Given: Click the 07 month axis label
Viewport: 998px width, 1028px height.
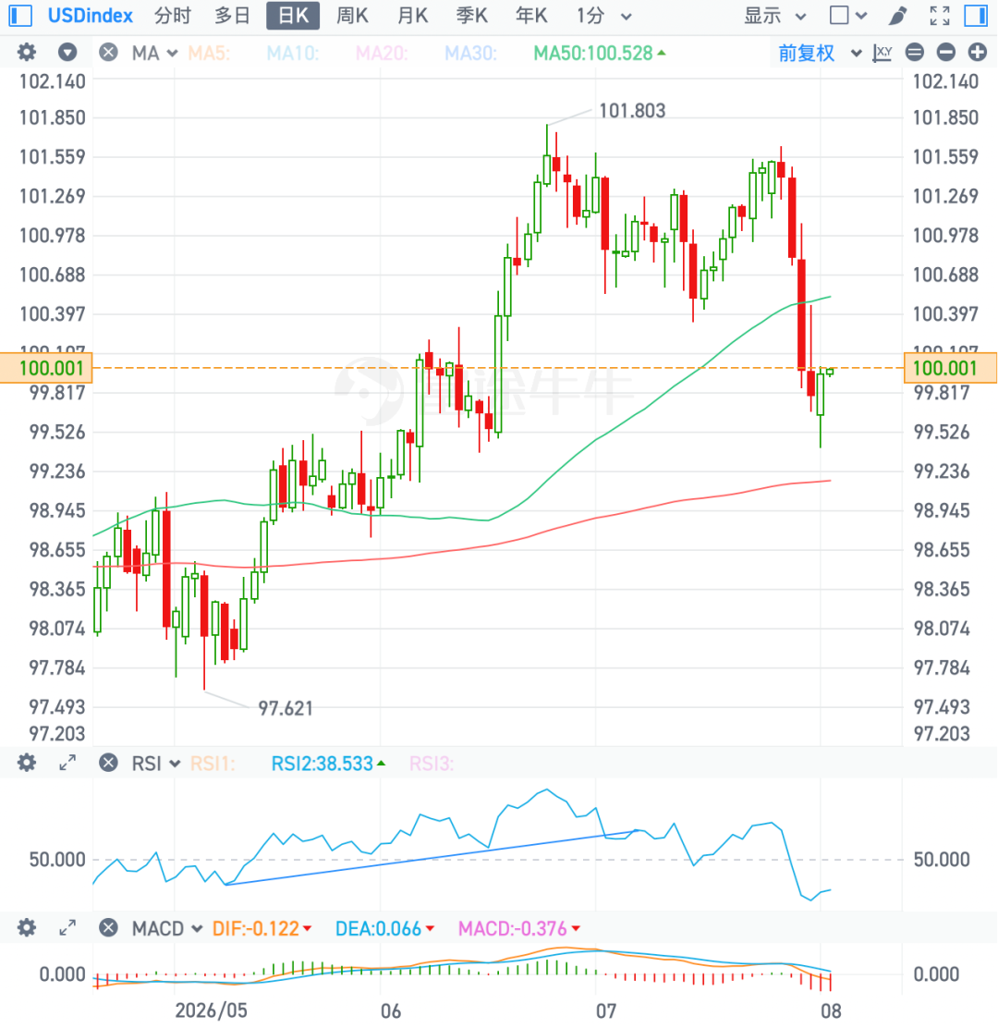Looking at the screenshot, I should (606, 1011).
